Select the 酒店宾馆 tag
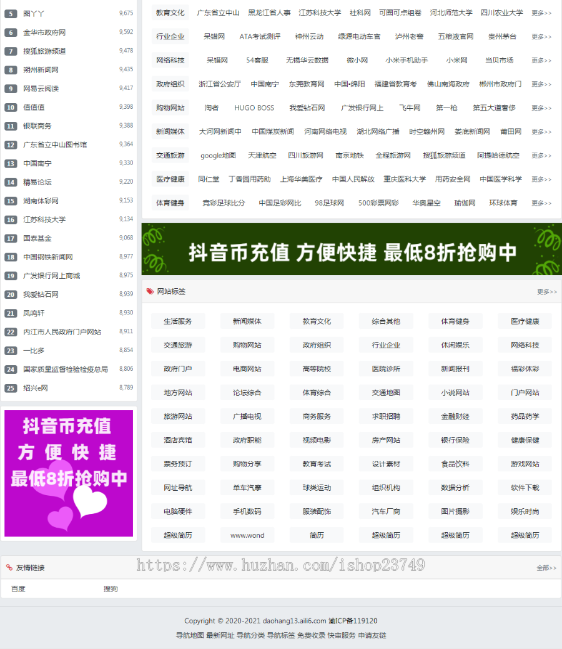Viewport: 562px width, 649px height. pos(178,440)
